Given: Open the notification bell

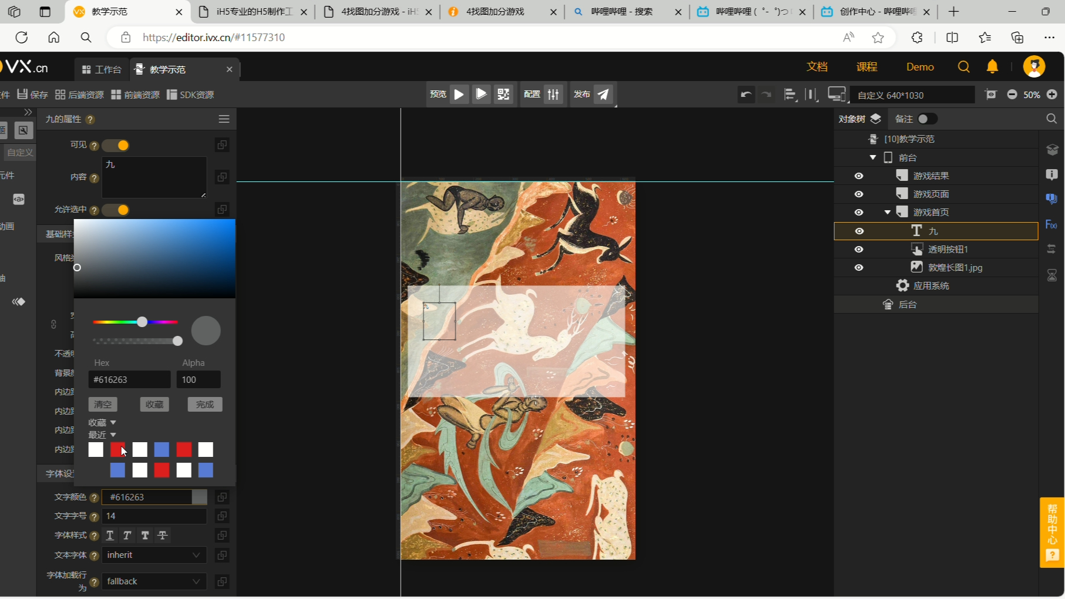Looking at the screenshot, I should [992, 66].
